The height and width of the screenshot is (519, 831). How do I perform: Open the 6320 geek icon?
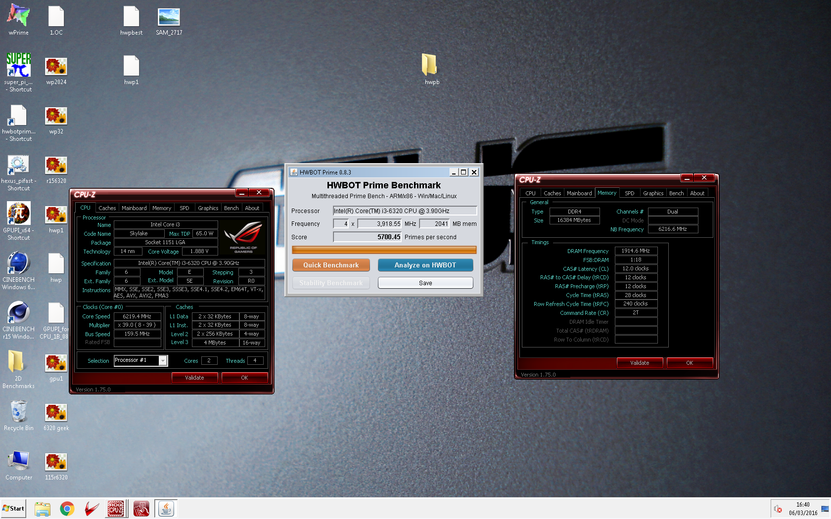pyautogui.click(x=56, y=417)
